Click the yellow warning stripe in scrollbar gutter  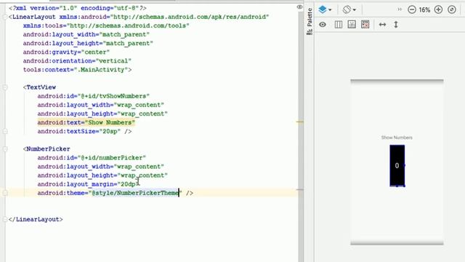299,122
